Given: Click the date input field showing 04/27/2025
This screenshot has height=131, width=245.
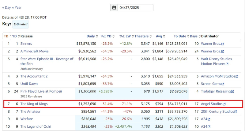Looking at the screenshot, I should tap(135, 8).
